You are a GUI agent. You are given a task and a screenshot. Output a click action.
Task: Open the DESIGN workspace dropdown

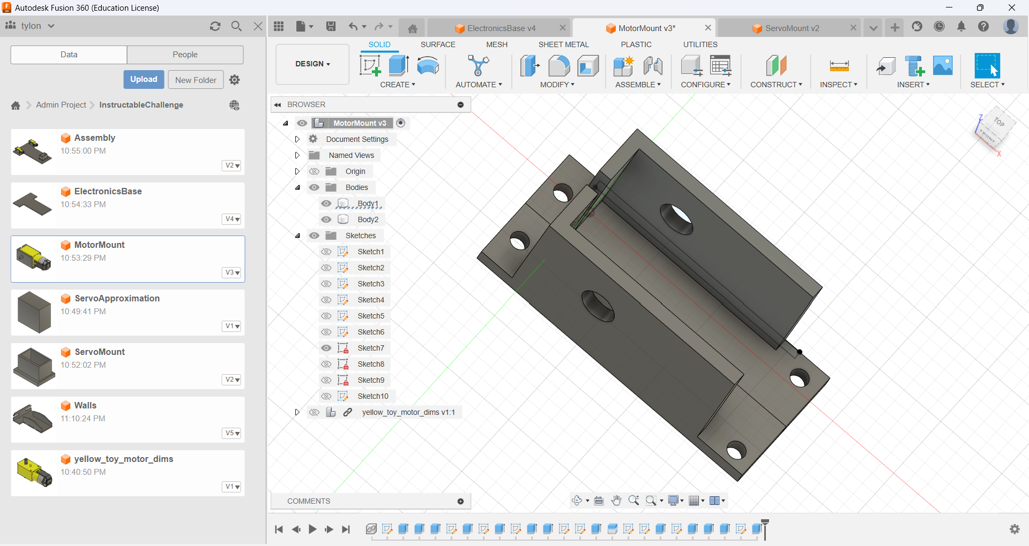click(x=312, y=64)
